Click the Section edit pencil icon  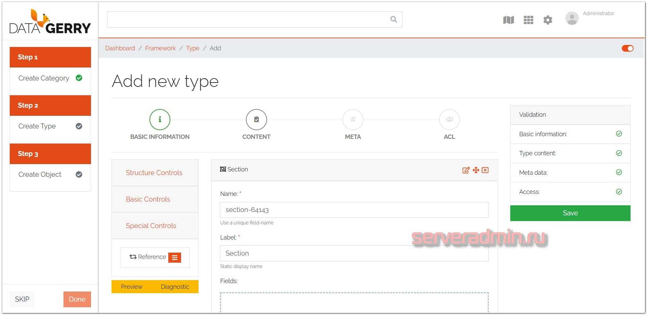[466, 170]
